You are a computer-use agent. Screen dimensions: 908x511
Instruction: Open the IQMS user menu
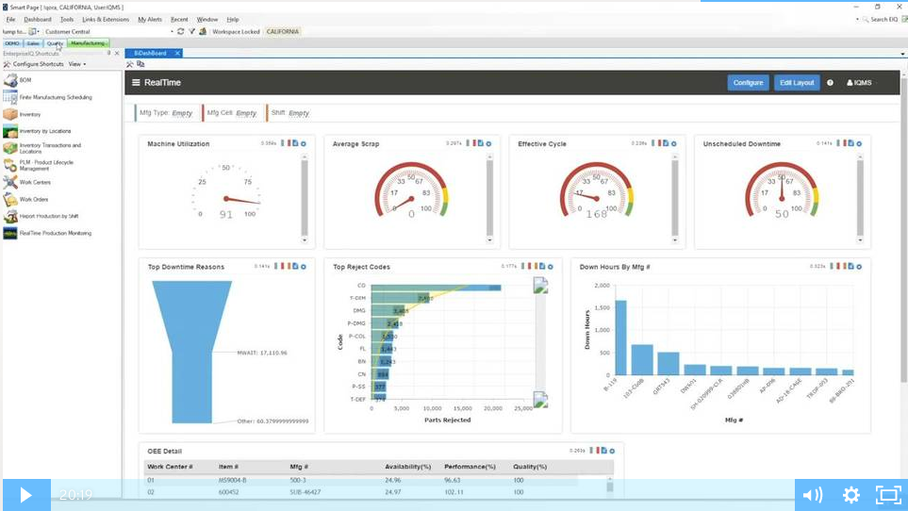(x=859, y=83)
